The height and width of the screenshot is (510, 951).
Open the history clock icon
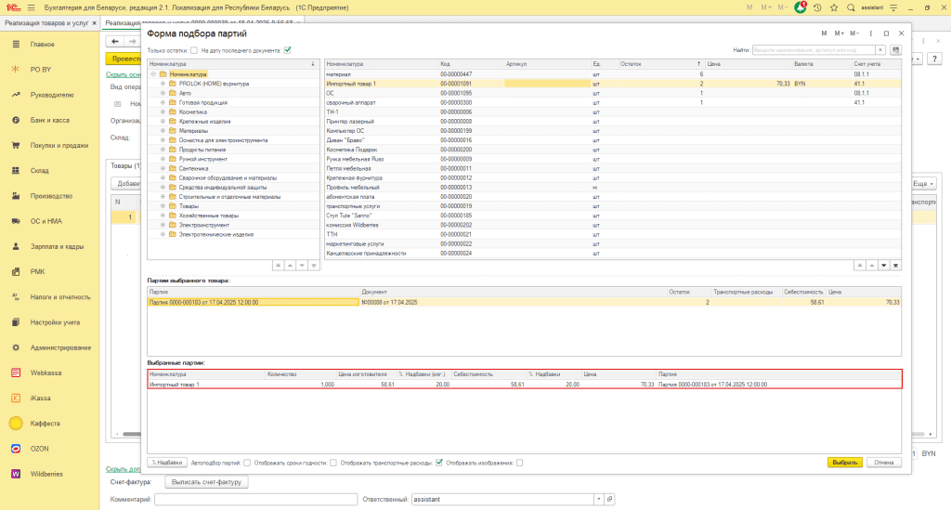coord(817,7)
